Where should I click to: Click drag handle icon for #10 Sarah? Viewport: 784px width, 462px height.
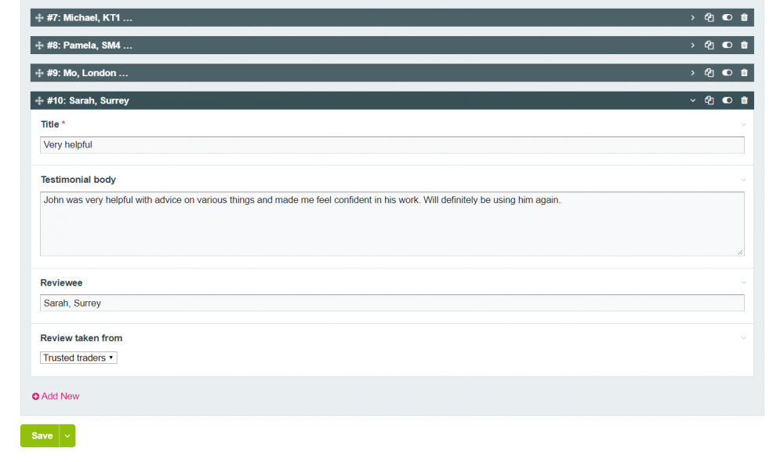(x=39, y=100)
